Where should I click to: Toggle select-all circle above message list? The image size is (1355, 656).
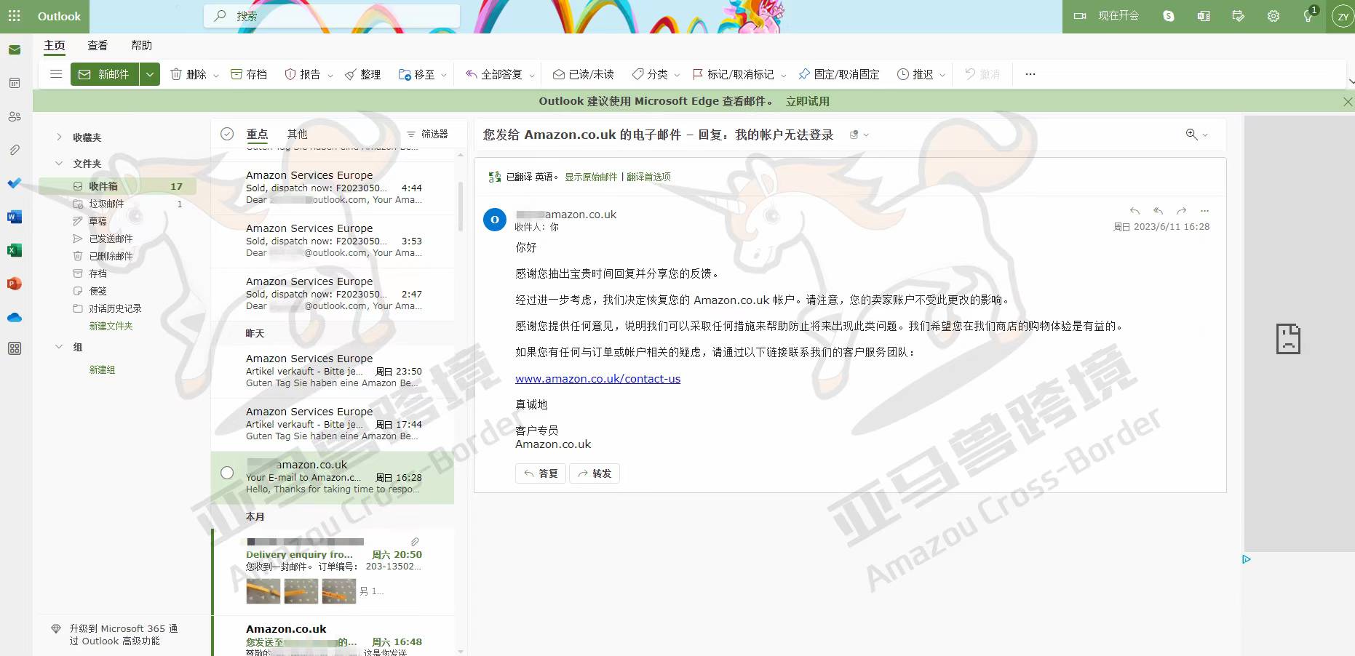click(x=227, y=134)
